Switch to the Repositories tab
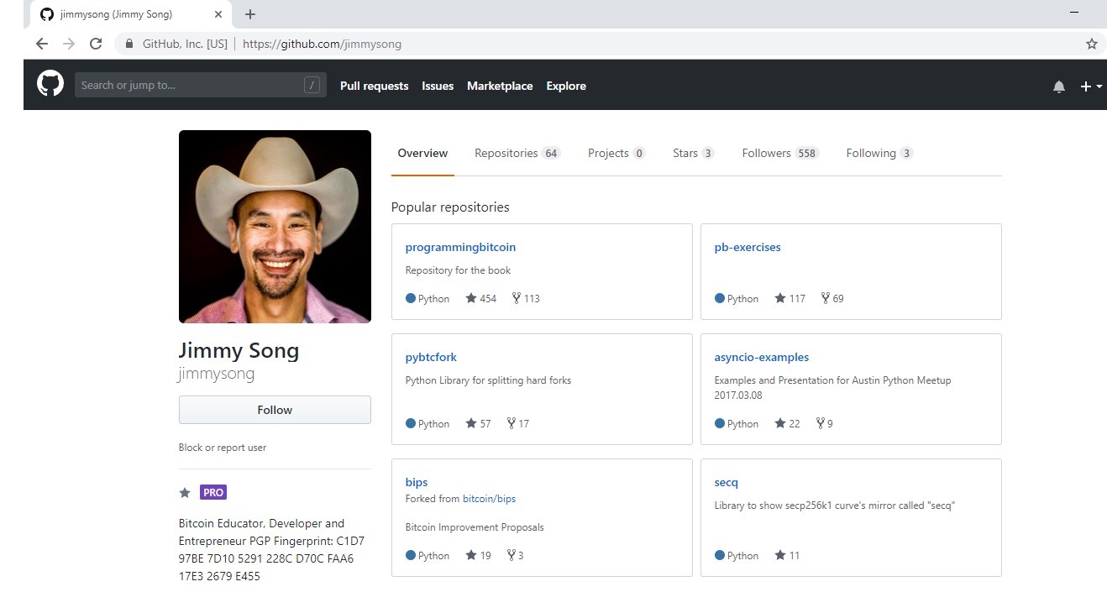This screenshot has width=1107, height=592. (x=517, y=153)
